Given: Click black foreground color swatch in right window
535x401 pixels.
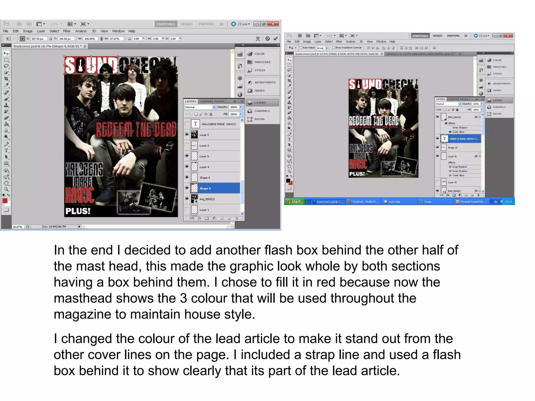Looking at the screenshot, I should point(288,181).
